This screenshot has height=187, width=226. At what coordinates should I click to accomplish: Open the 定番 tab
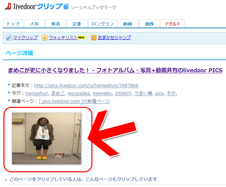(77, 24)
